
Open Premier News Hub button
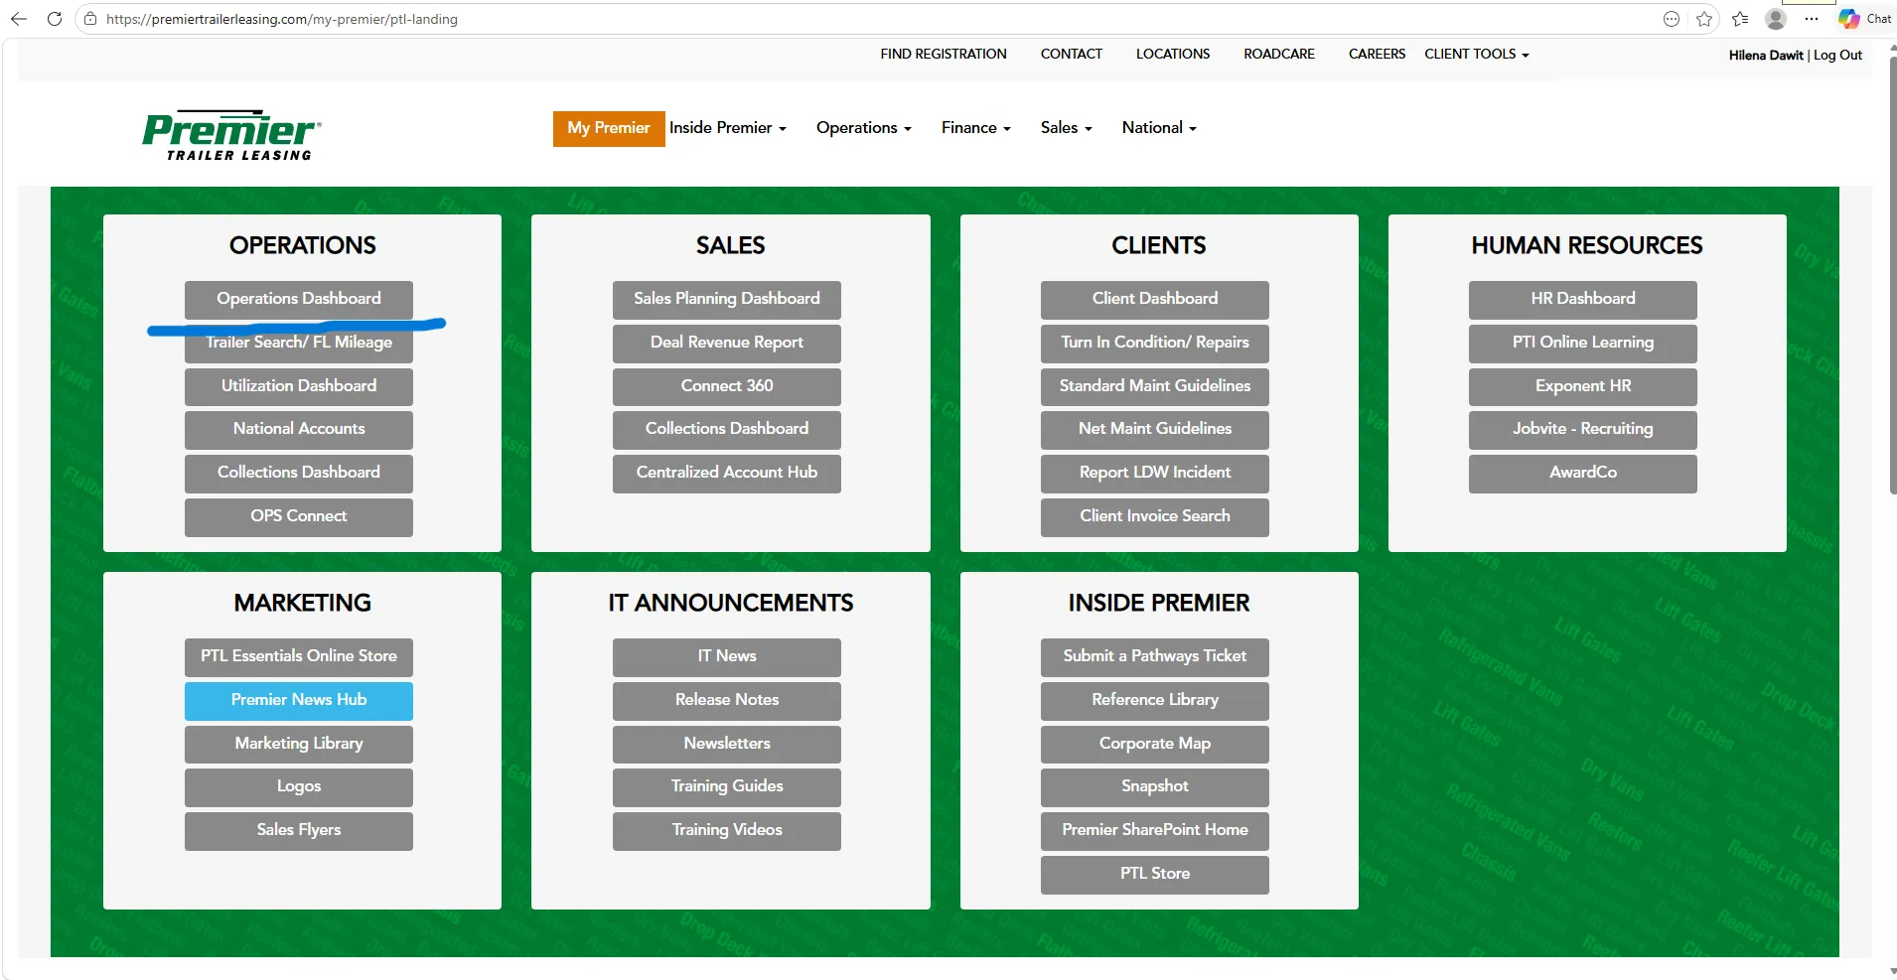click(x=299, y=700)
